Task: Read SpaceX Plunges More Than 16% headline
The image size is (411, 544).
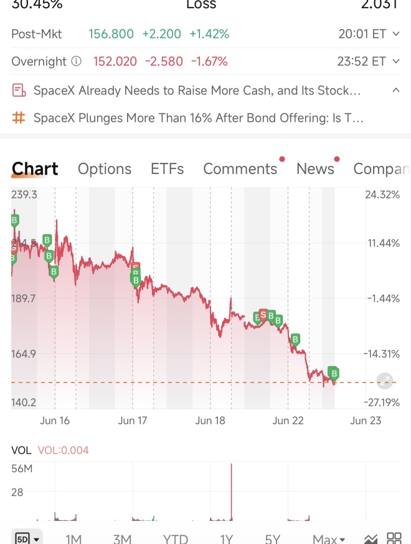Action: 198,118
